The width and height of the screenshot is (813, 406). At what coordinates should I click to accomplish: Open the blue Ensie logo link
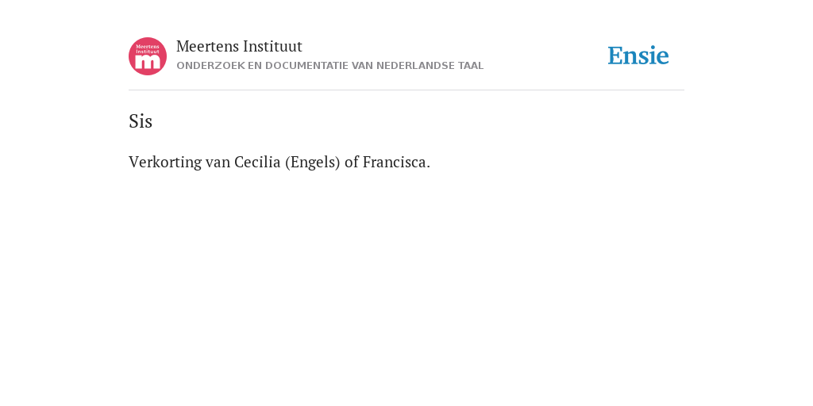(x=638, y=56)
